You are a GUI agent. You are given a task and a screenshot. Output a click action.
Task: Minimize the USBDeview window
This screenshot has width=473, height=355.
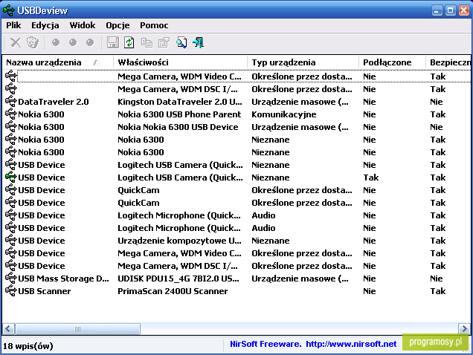(437, 10)
